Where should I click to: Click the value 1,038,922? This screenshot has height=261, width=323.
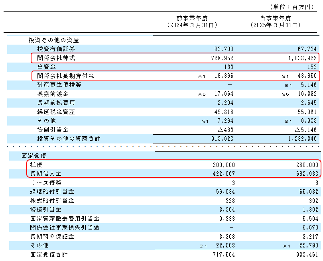tap(302, 58)
